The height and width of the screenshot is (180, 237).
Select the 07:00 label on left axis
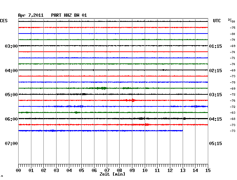(11, 144)
